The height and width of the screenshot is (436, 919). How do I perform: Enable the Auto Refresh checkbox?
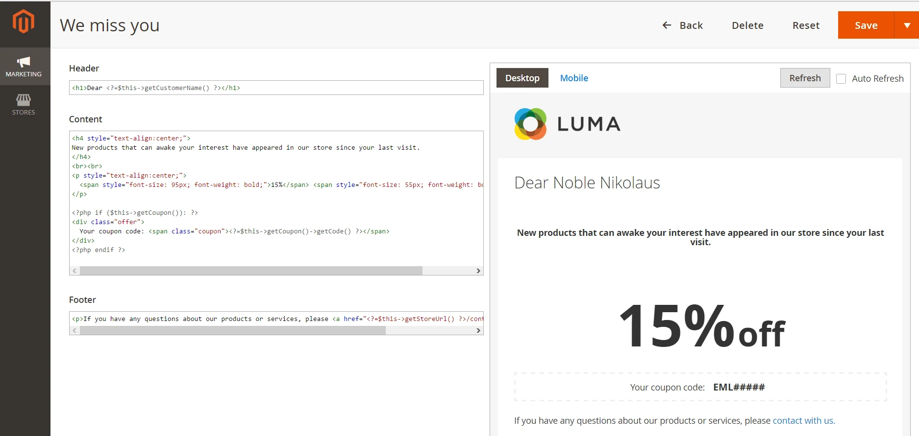(841, 79)
